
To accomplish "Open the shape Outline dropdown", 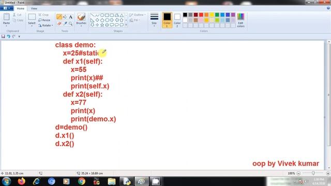I will tap(138, 15).
